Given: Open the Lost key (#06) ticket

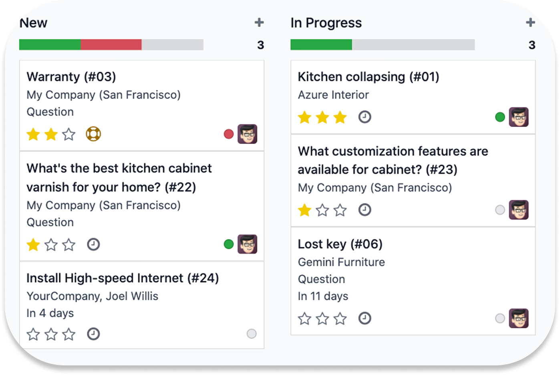Looking at the screenshot, I should click(x=340, y=244).
